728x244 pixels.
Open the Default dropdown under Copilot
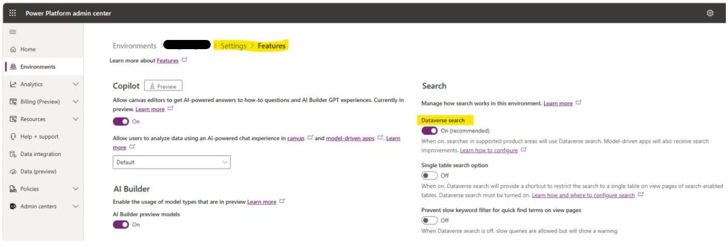tap(171, 162)
